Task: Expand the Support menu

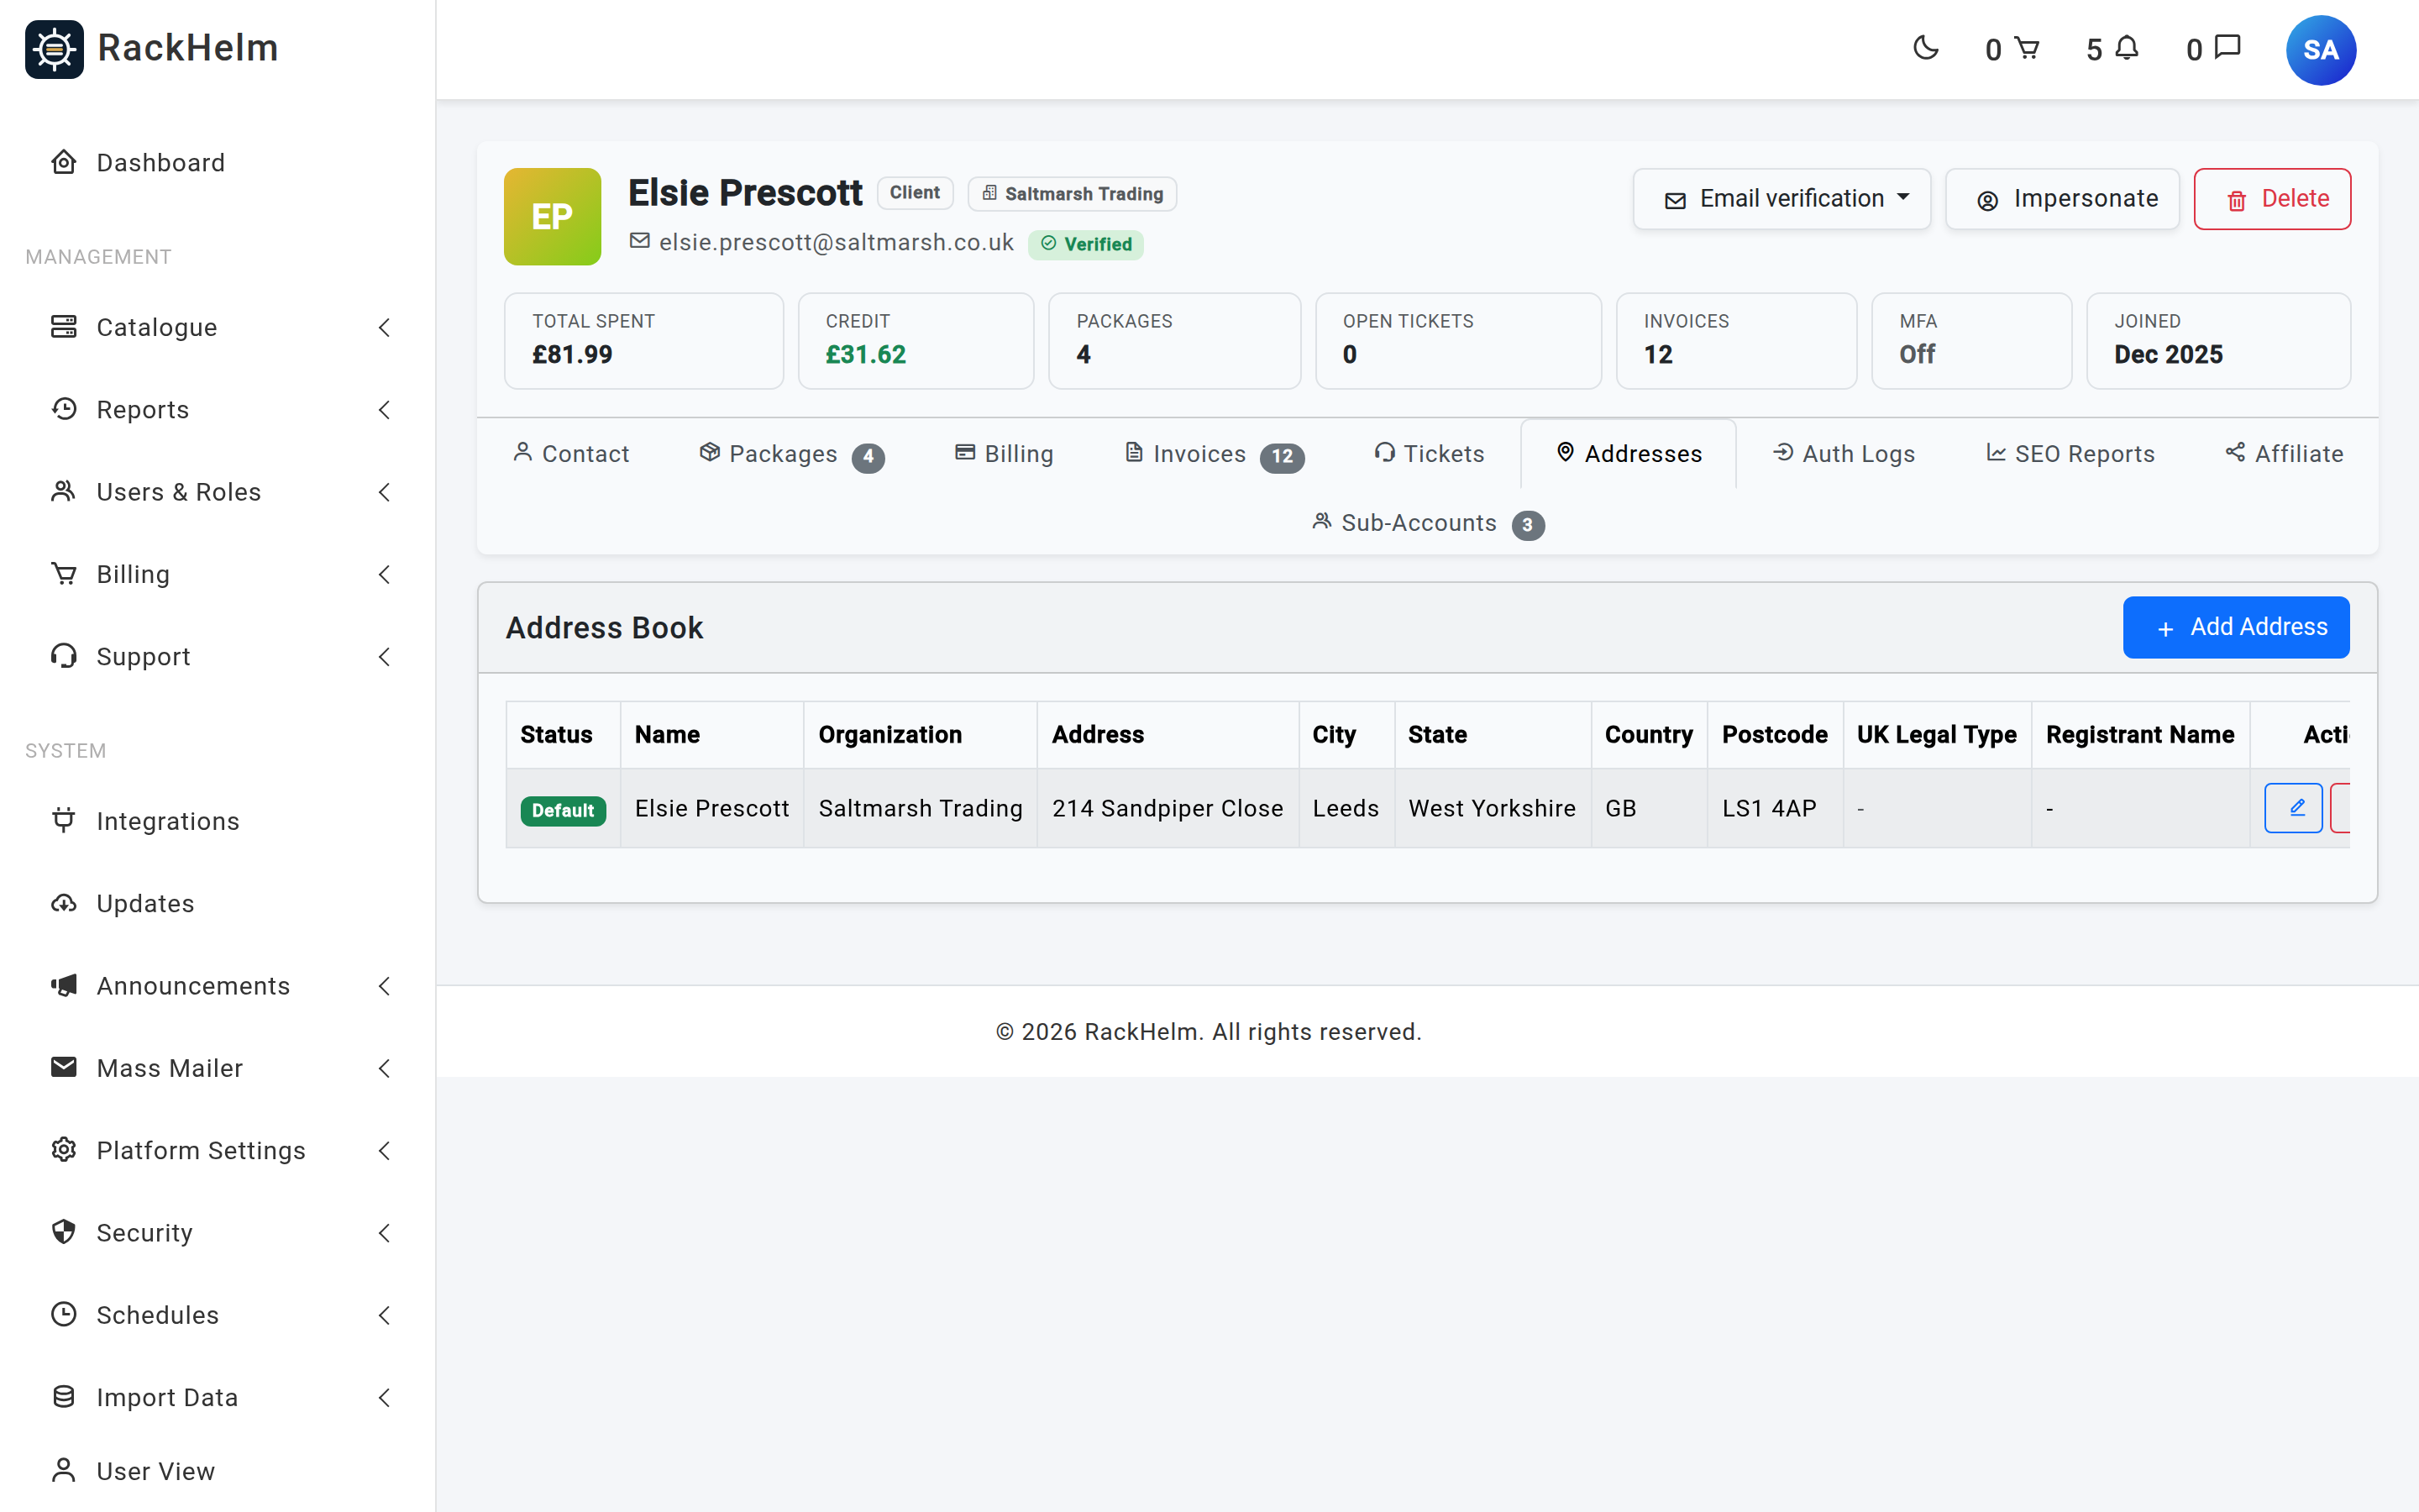Action: 218,656
